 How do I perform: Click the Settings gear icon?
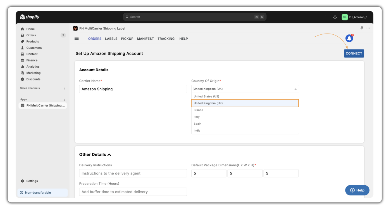pos(22,181)
